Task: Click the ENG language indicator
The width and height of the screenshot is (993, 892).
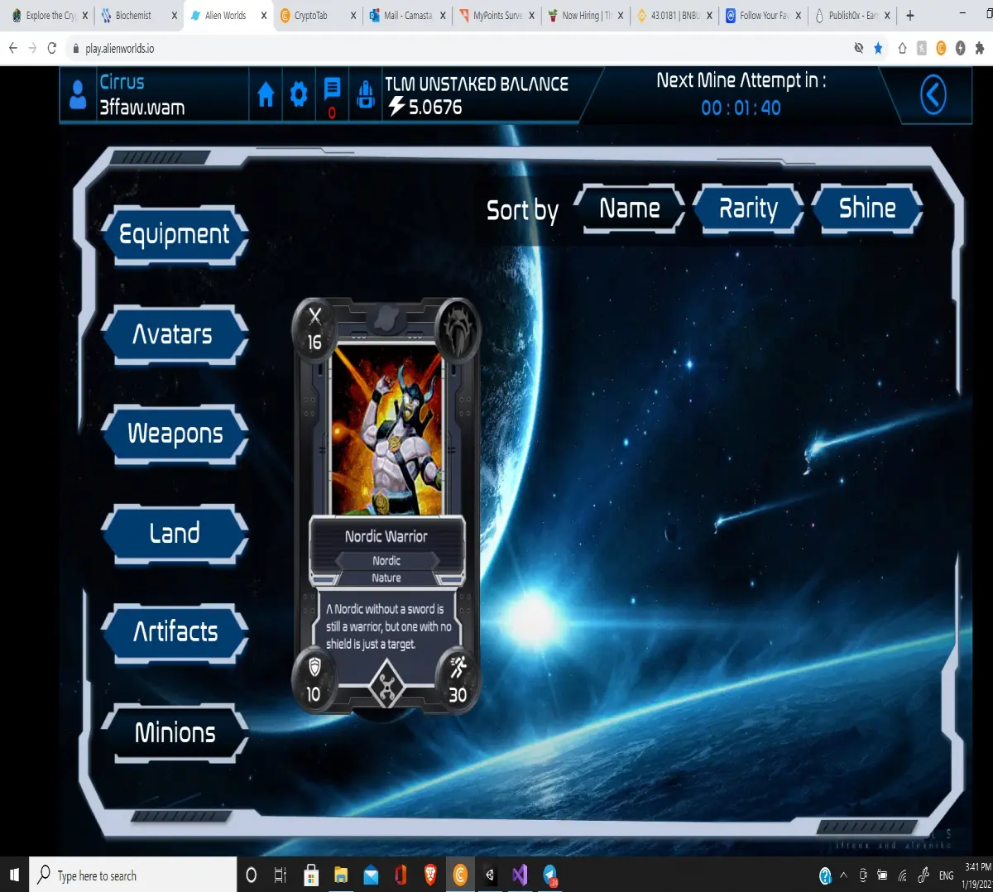Action: pyautogui.click(x=946, y=875)
